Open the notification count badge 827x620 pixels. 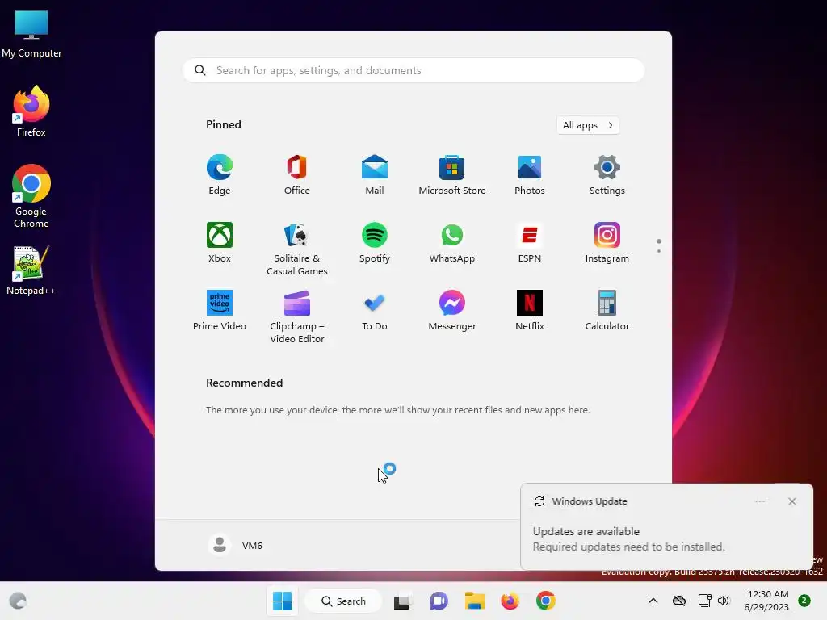point(804,601)
